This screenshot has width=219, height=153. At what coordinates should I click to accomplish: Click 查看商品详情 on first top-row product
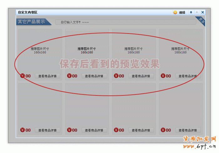[x=48, y=76]
